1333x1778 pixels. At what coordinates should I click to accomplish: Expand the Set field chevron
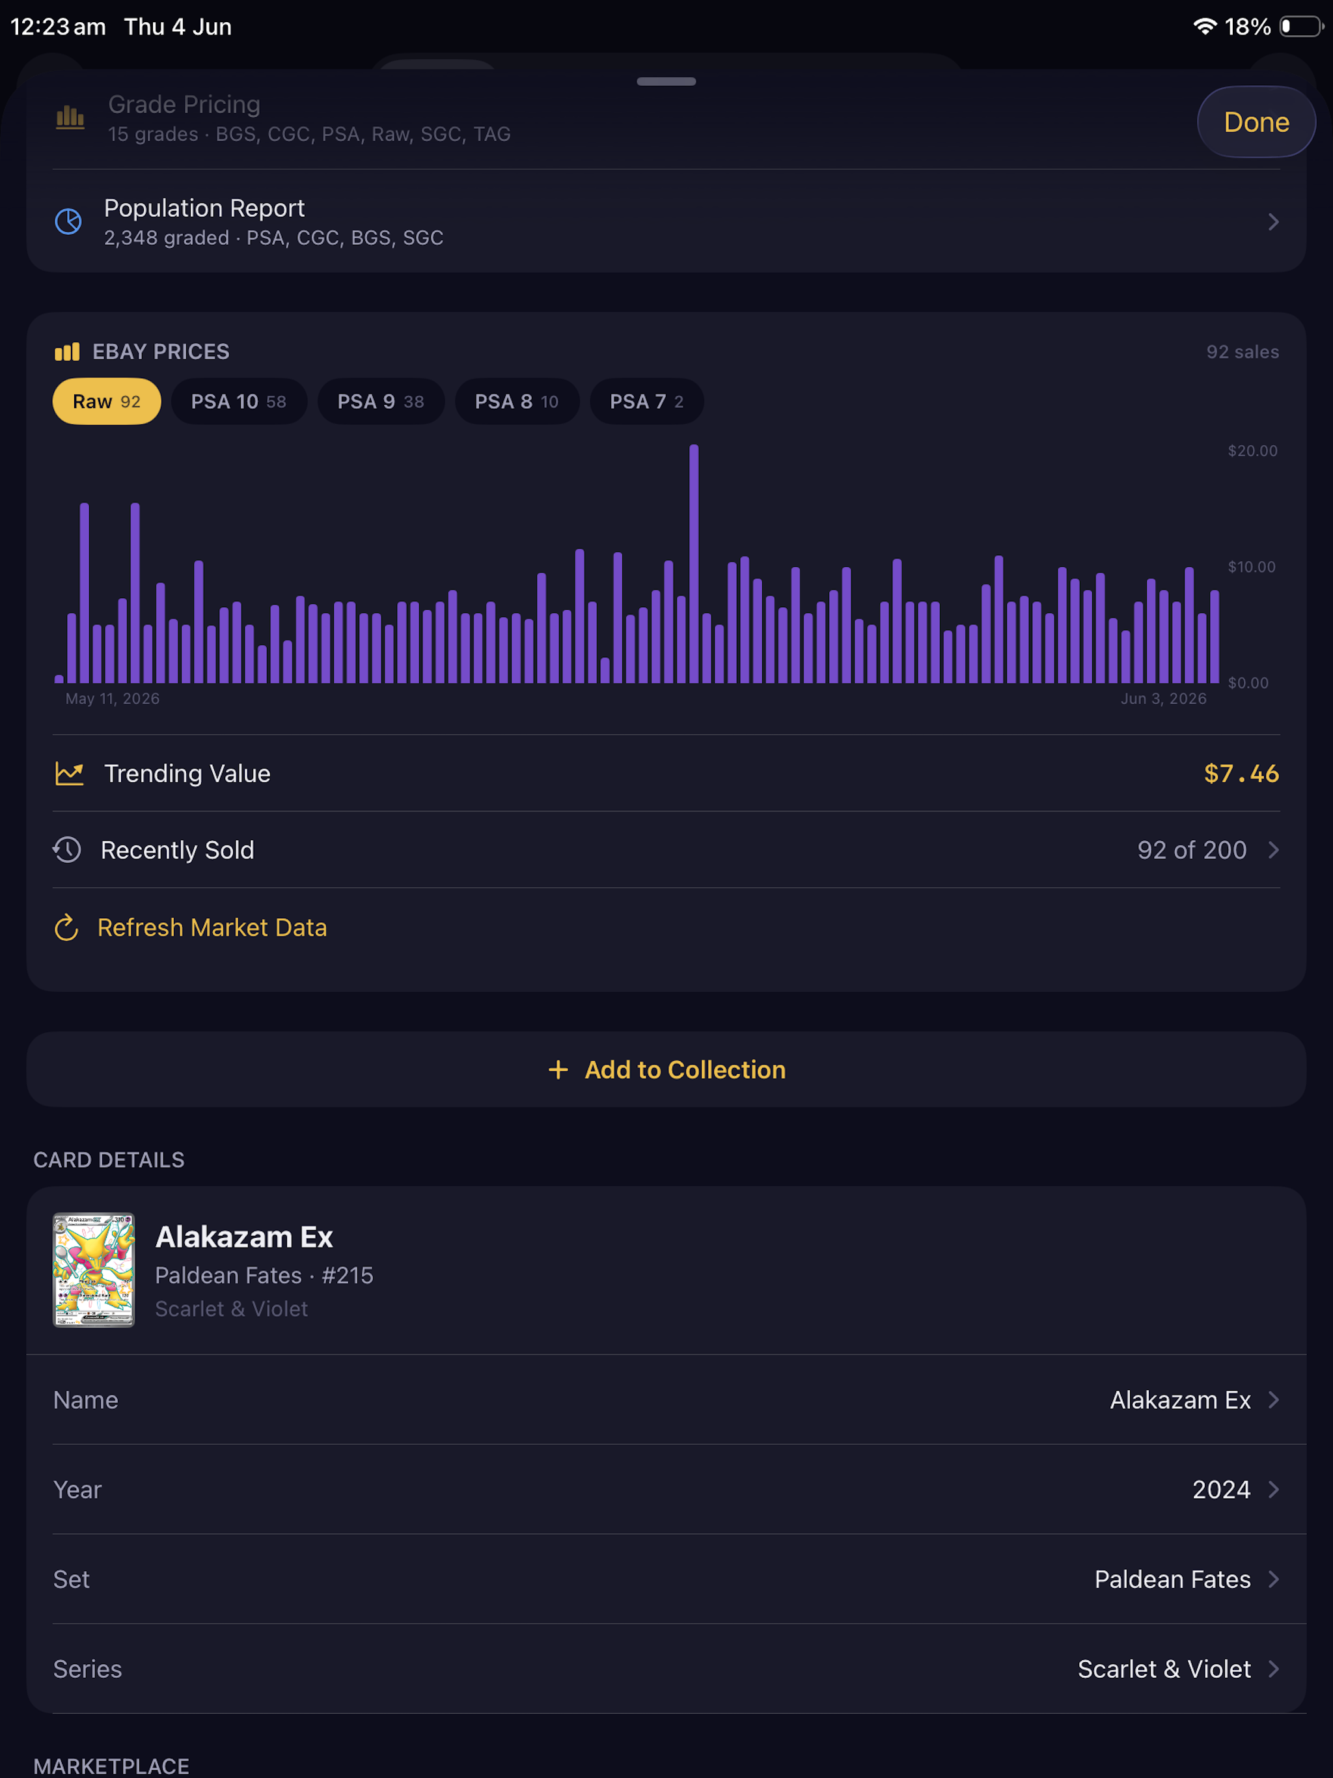(x=1272, y=1579)
